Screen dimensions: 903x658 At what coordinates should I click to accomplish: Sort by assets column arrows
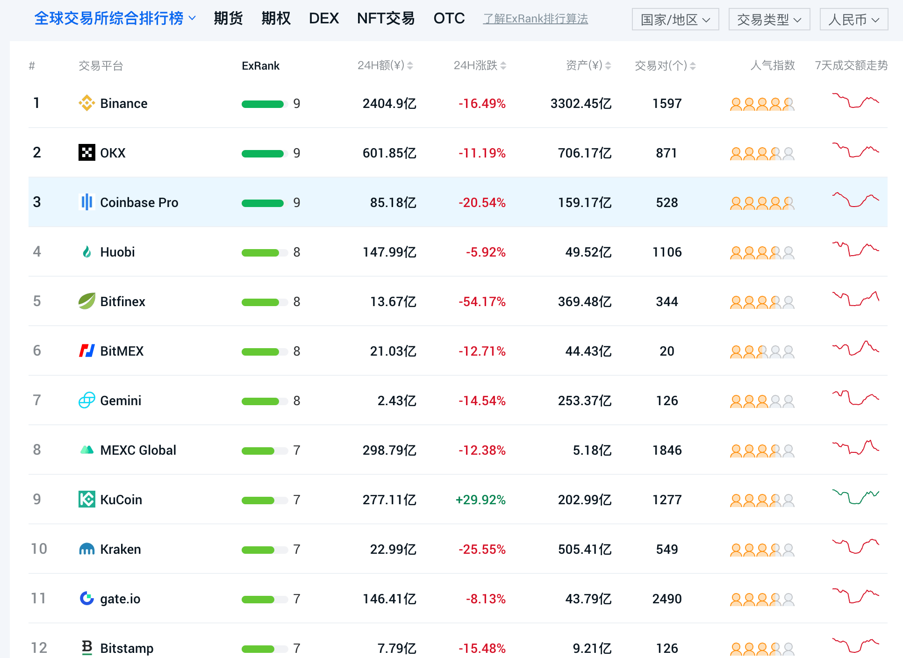click(x=608, y=66)
